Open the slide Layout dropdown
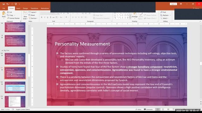The image size is (202, 113). [33, 12]
